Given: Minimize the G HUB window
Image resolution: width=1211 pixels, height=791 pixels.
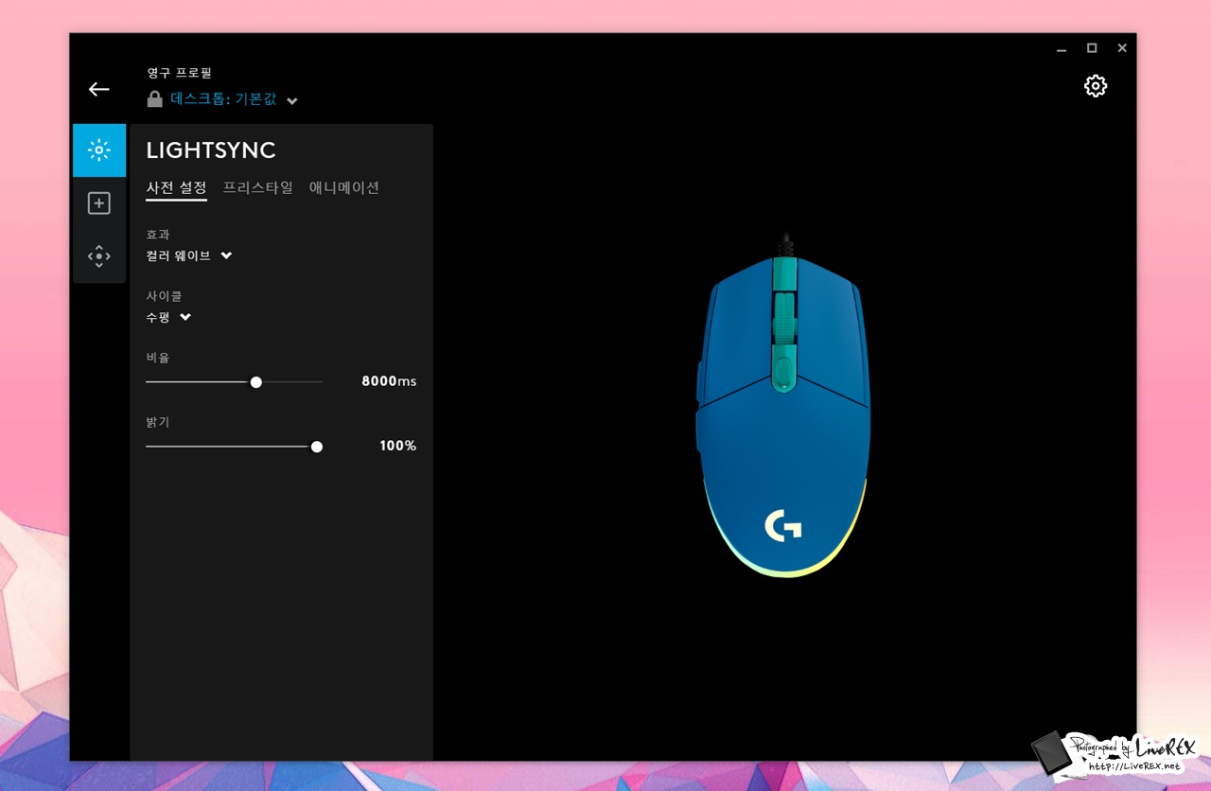Looking at the screenshot, I should [1062, 48].
